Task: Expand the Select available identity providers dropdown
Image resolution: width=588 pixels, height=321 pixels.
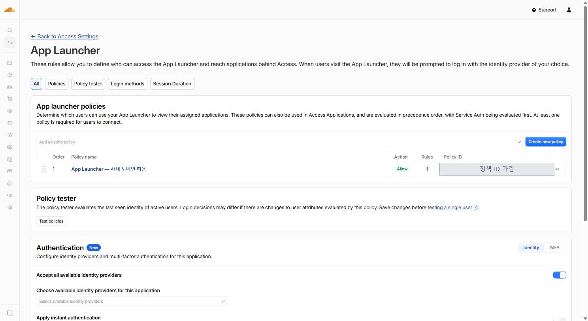Action: click(x=132, y=301)
